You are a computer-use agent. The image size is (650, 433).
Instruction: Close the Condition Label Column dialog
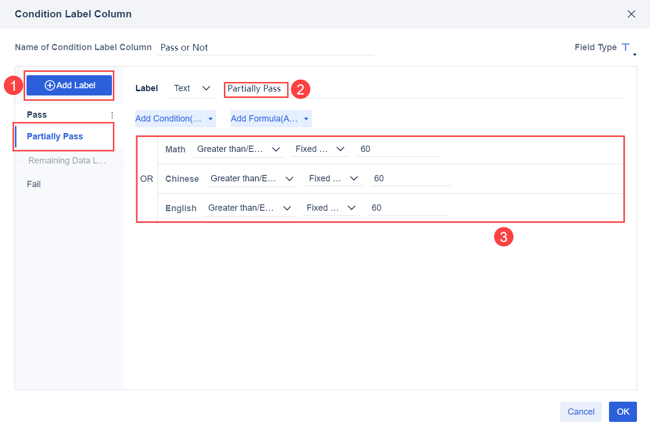coord(631,14)
